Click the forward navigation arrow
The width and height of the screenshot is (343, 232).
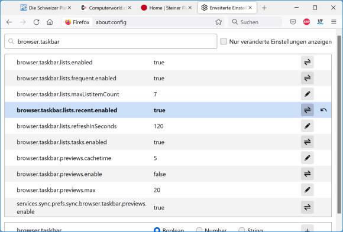22,22
